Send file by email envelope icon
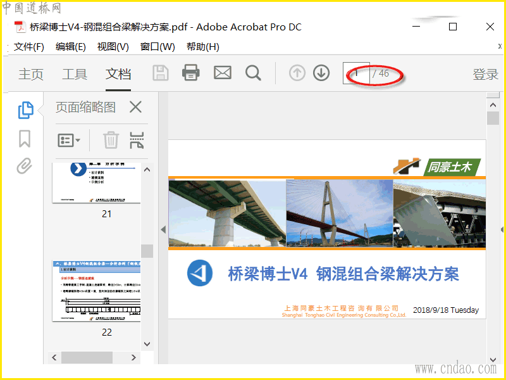506x380 pixels. pos(223,73)
